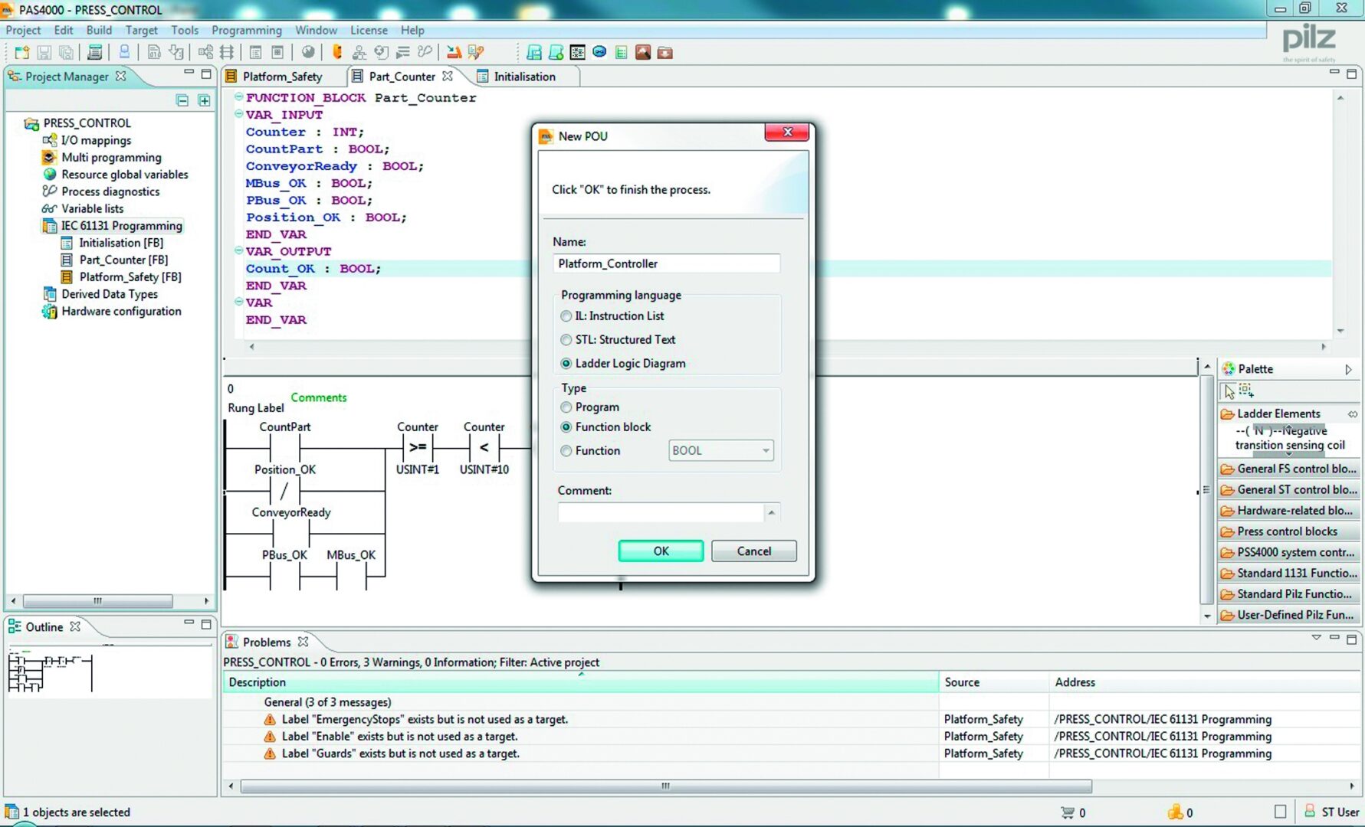Expand General FS control blocks folder
The height and width of the screenshot is (827, 1365).
pyautogui.click(x=1288, y=469)
